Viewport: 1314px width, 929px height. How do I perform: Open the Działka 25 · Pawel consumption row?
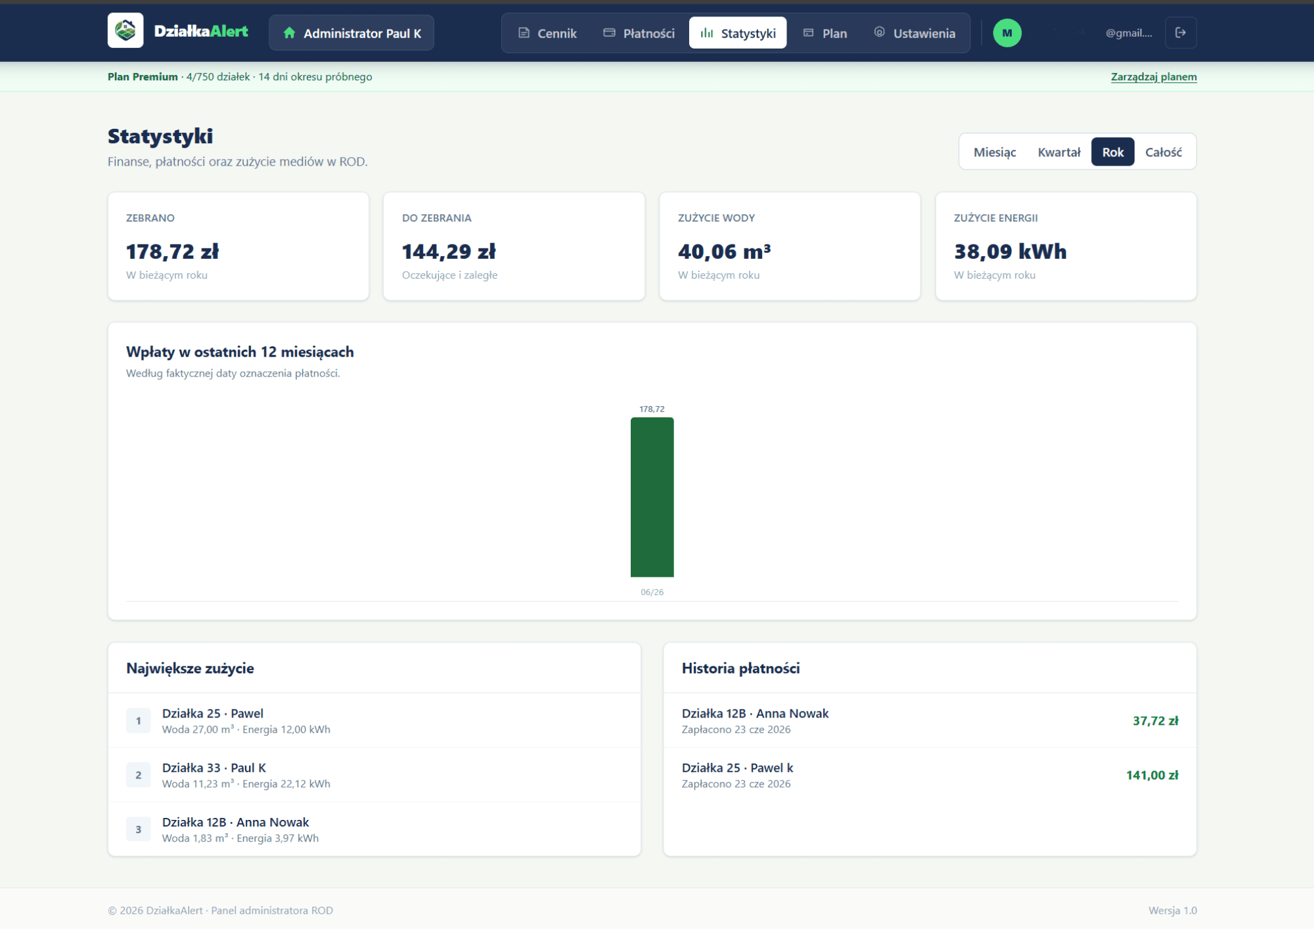374,721
